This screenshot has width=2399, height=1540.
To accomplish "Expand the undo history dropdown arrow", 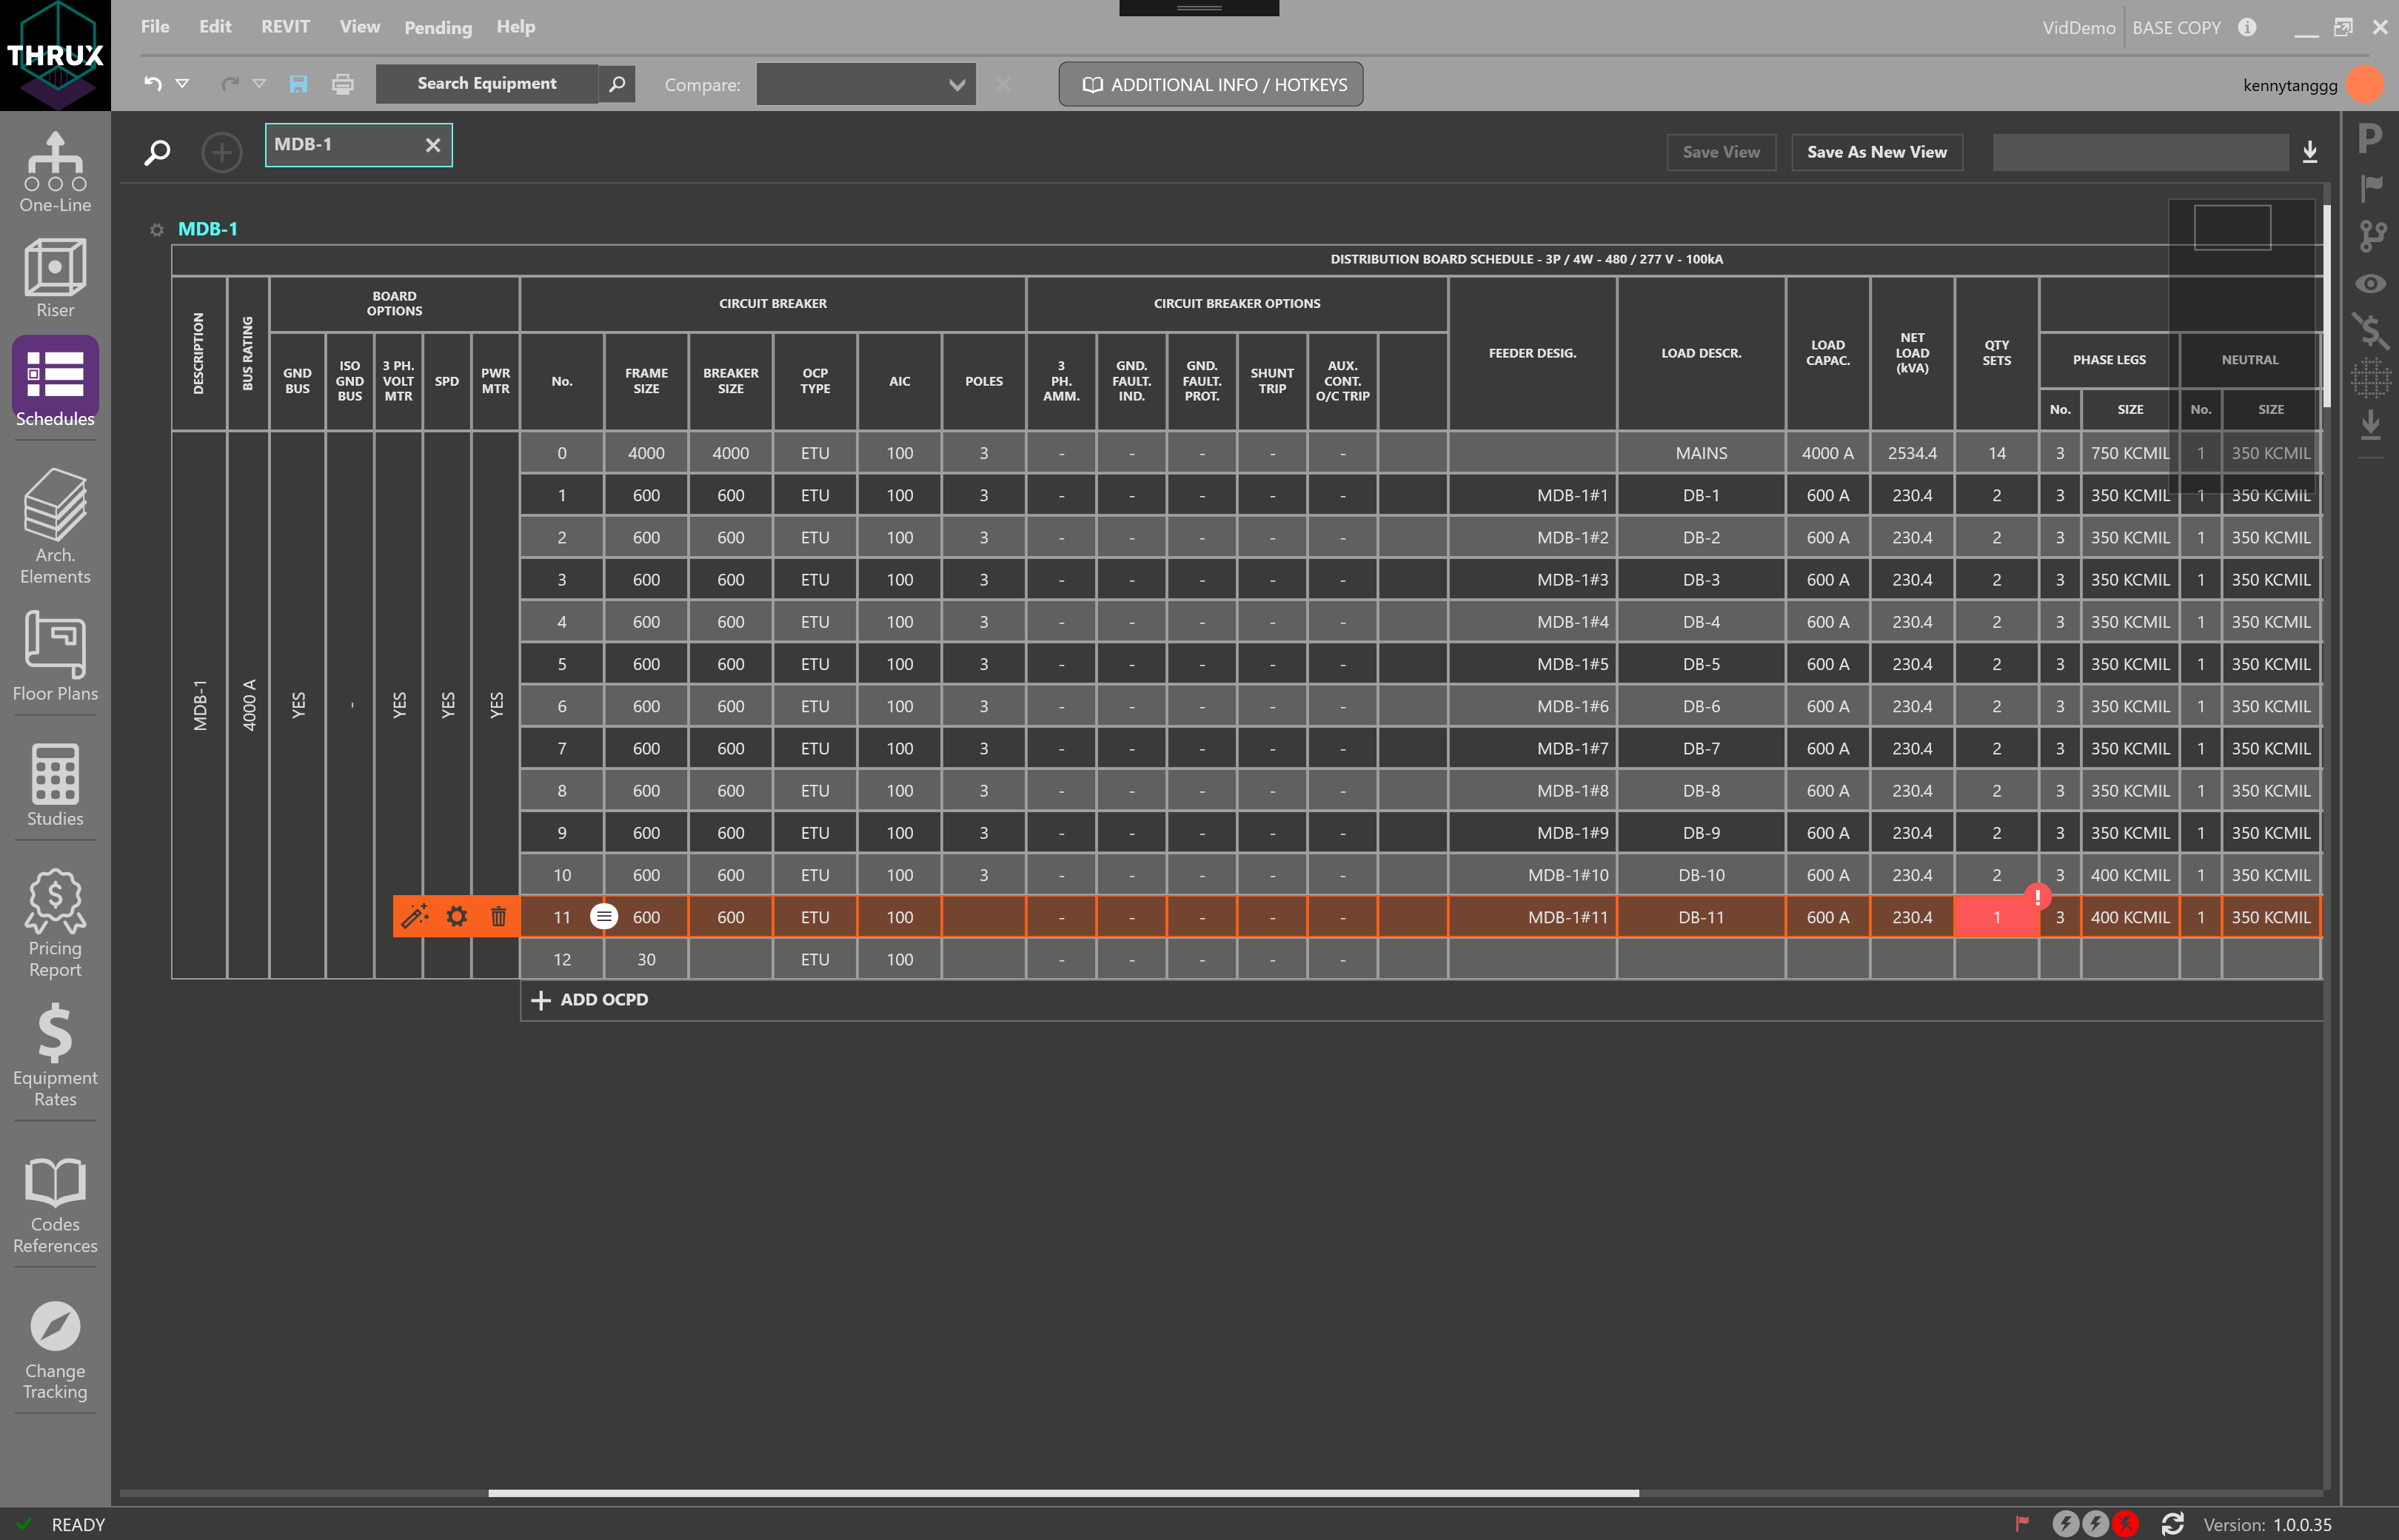I will [182, 84].
